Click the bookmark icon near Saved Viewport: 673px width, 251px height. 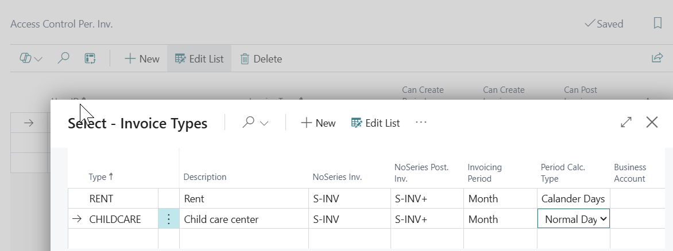click(657, 23)
